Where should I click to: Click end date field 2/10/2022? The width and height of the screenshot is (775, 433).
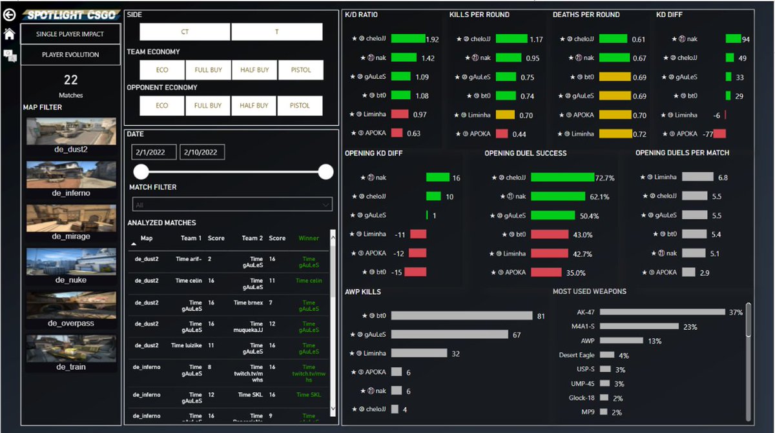(x=202, y=152)
